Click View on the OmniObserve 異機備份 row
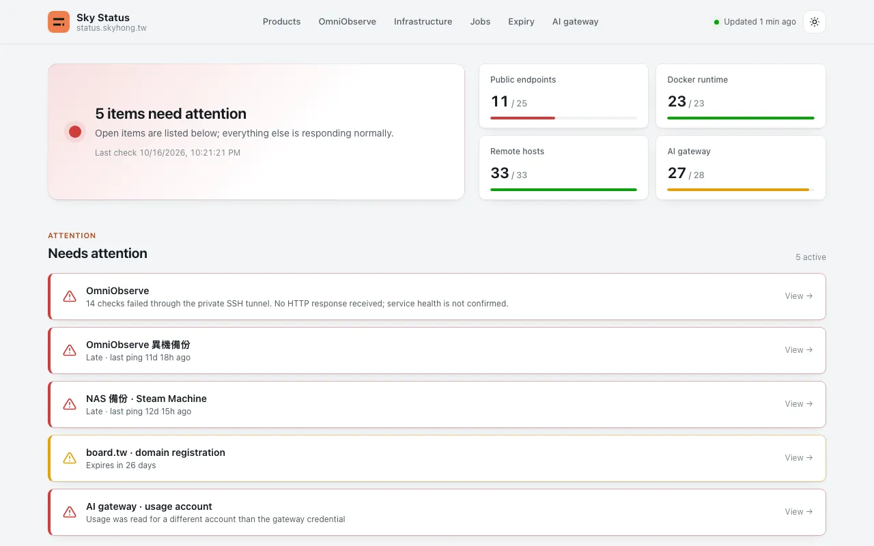This screenshot has width=874, height=546. pos(799,350)
